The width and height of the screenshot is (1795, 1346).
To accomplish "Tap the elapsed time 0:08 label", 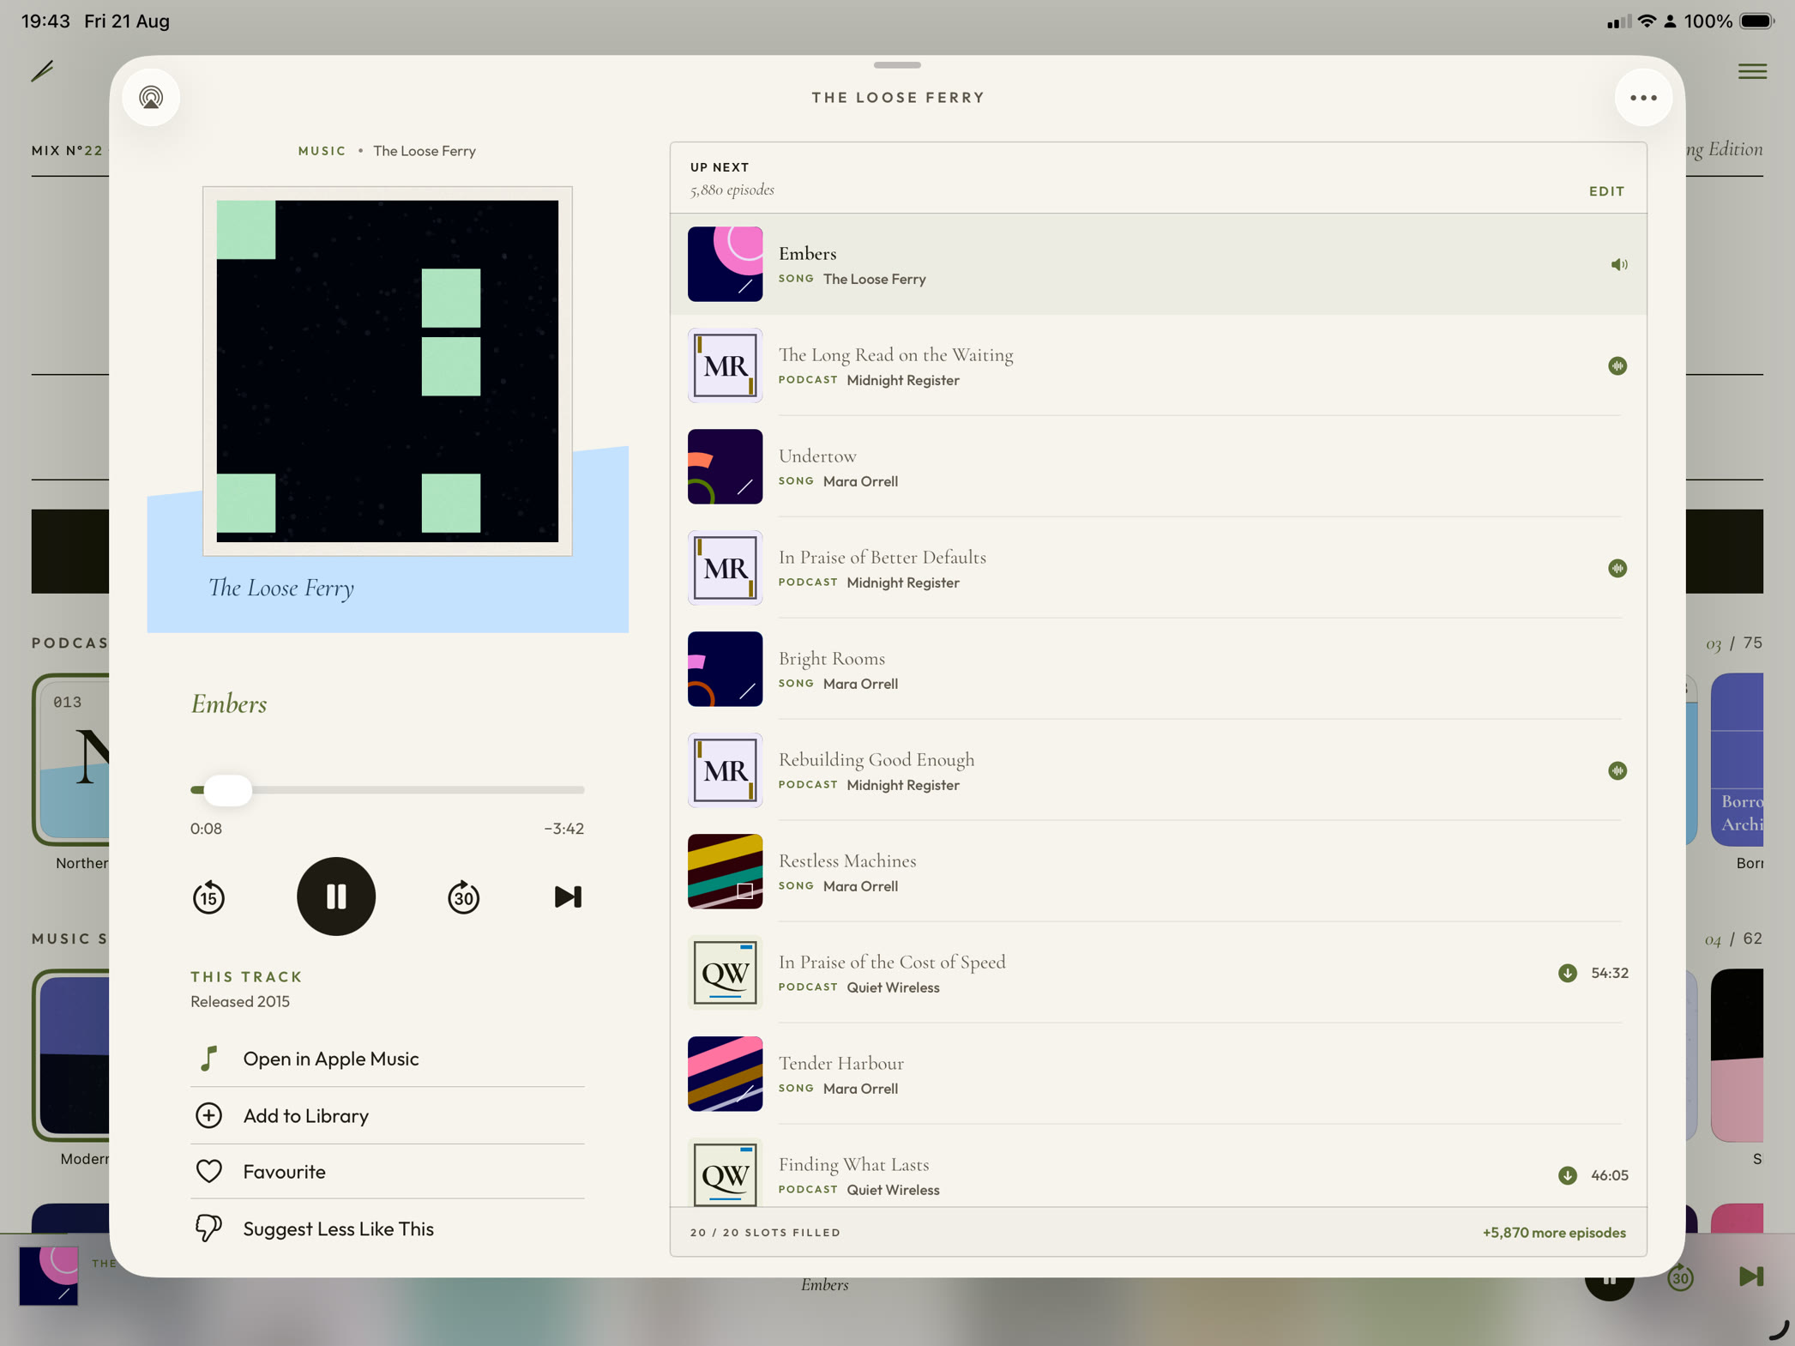I will pyautogui.click(x=206, y=829).
